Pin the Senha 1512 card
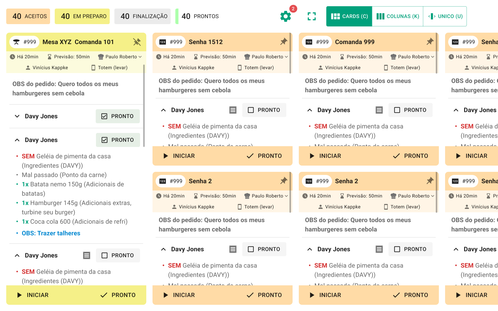Image resolution: width=498 pixels, height=311 pixels. pos(283,41)
